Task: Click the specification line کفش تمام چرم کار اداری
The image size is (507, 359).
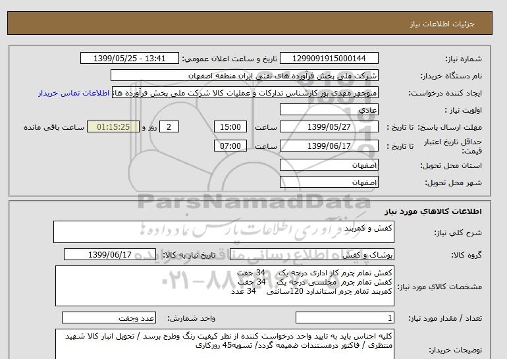Action: tap(315, 273)
